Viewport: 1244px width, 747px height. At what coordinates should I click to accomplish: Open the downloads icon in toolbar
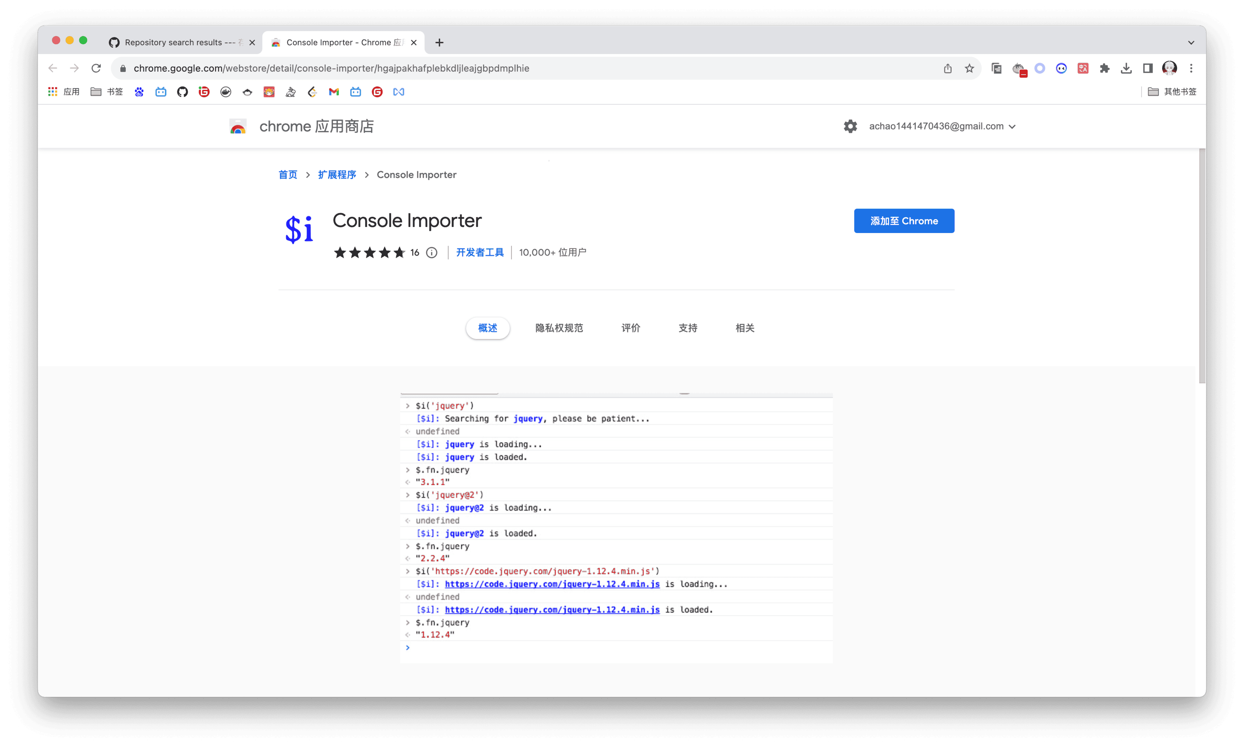(x=1126, y=68)
